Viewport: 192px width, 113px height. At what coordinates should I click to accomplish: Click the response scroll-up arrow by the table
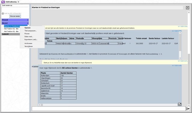click(180, 33)
